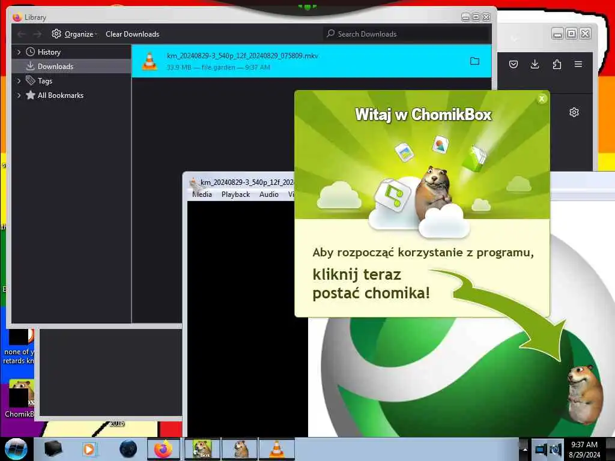The width and height of the screenshot is (615, 461).
Task: Click the settings gear in Firefox page
Action: point(574,112)
